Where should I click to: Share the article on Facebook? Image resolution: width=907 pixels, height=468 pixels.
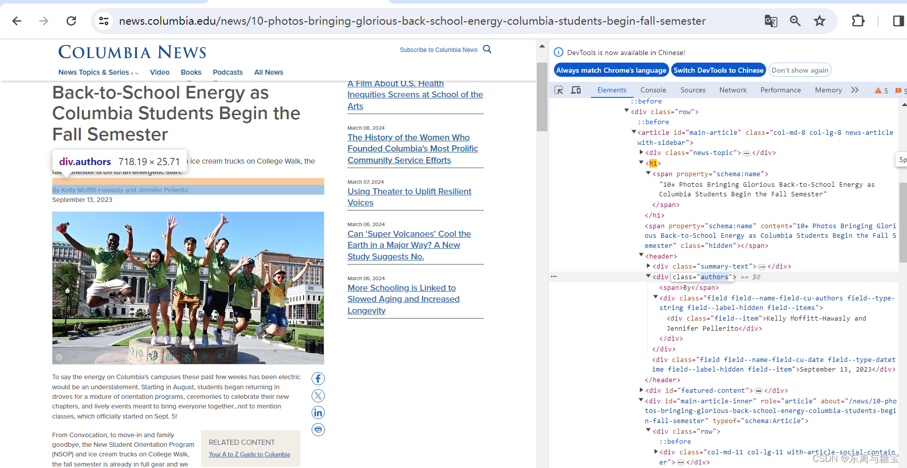(318, 379)
